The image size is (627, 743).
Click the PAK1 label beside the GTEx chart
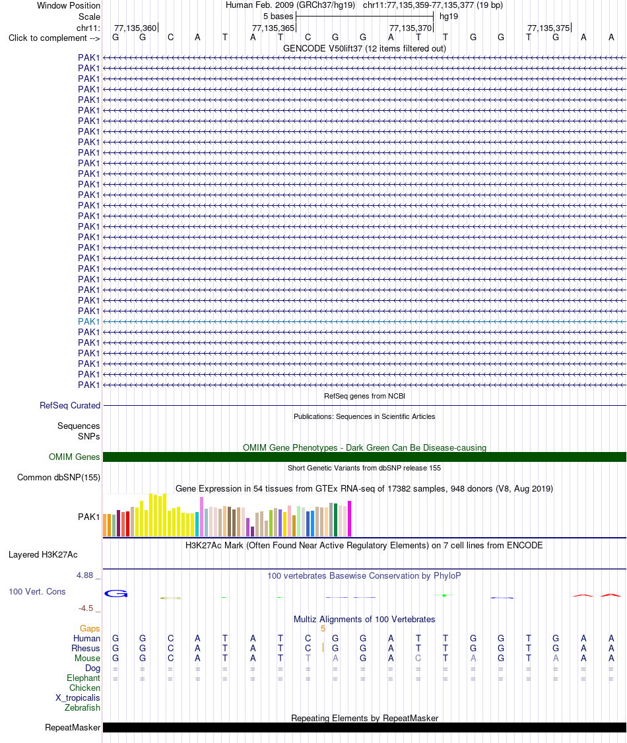88,517
